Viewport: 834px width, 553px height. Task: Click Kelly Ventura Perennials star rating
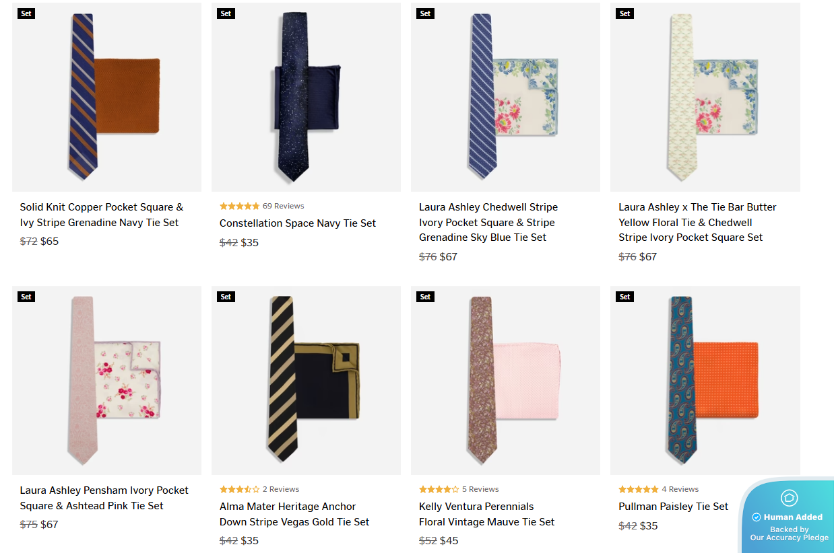pyautogui.click(x=439, y=489)
